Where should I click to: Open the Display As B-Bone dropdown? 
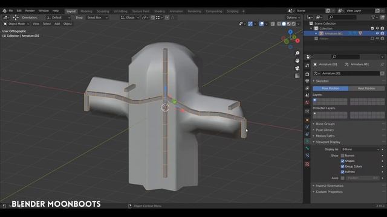[x=360, y=149]
